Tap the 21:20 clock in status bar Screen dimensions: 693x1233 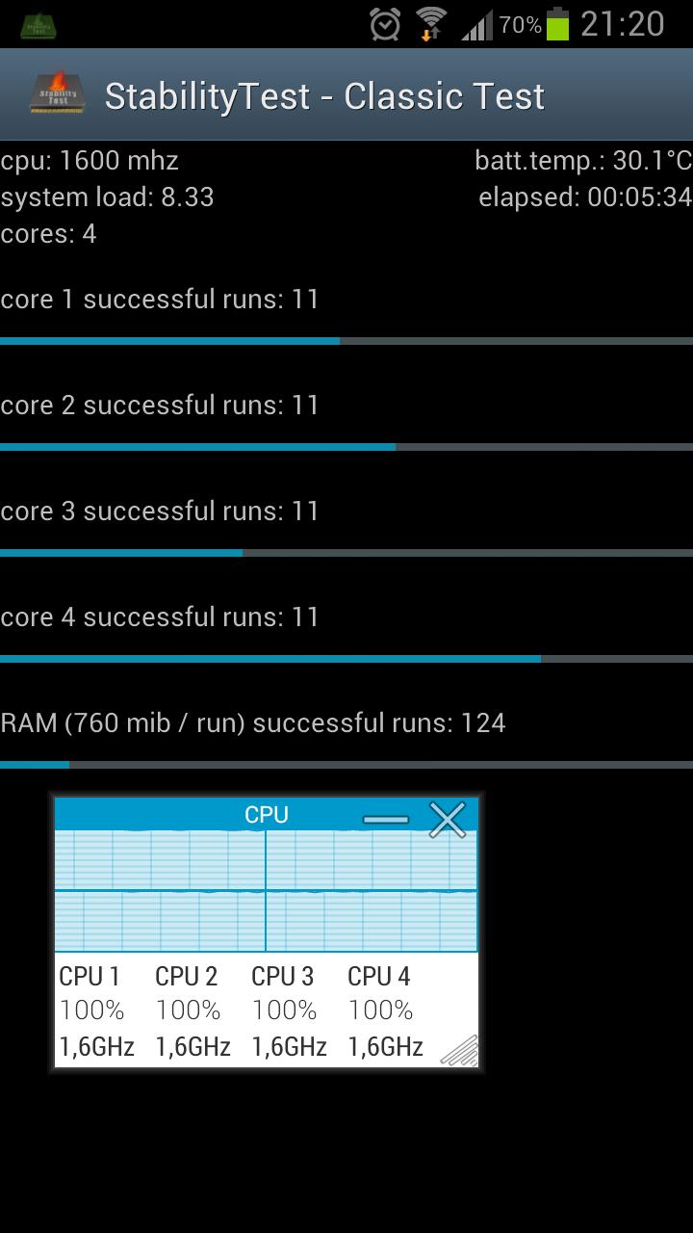(623, 24)
